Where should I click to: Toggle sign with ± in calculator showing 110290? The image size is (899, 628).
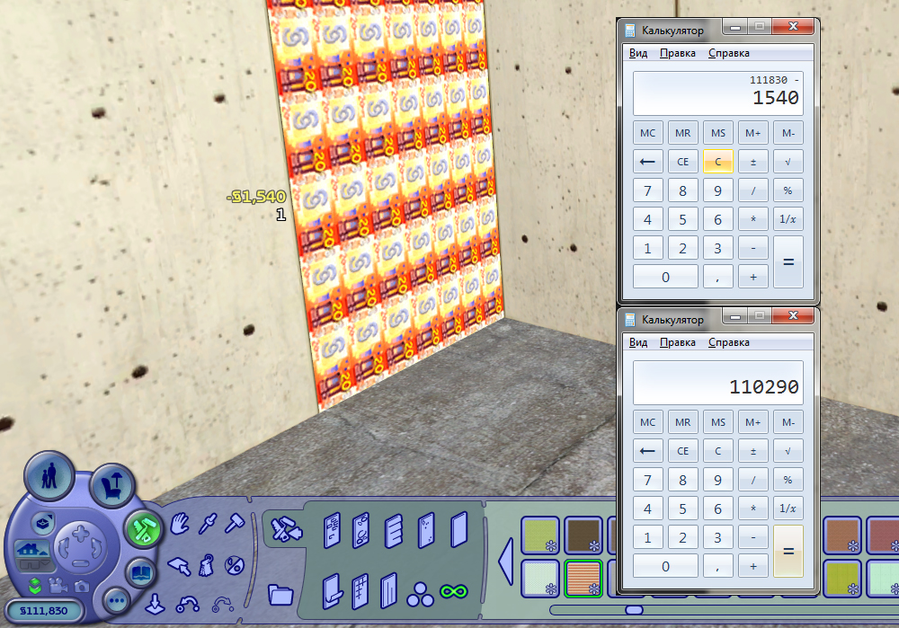point(753,451)
